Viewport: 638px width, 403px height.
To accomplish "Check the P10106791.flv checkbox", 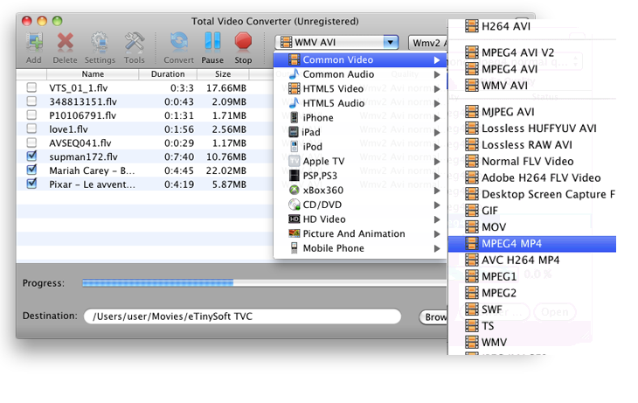I will (x=31, y=115).
